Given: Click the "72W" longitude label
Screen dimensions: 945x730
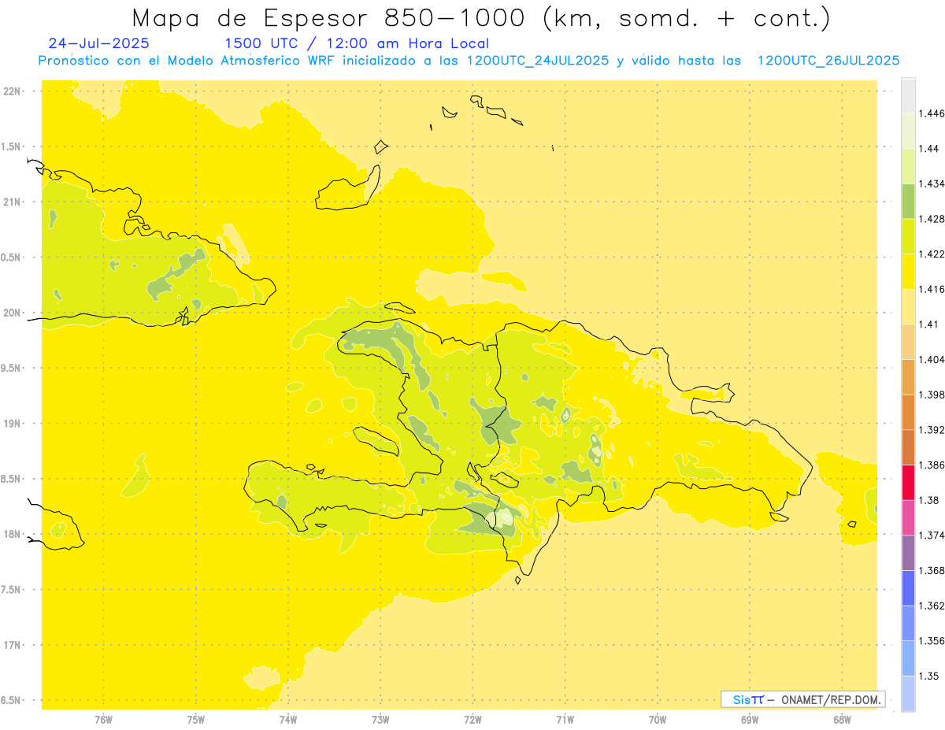Looking at the screenshot, I should (473, 720).
